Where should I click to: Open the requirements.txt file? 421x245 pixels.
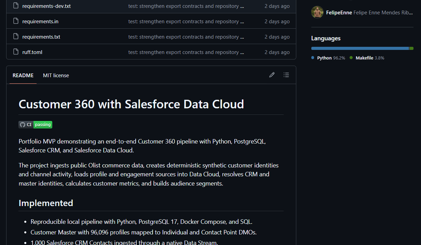click(41, 37)
